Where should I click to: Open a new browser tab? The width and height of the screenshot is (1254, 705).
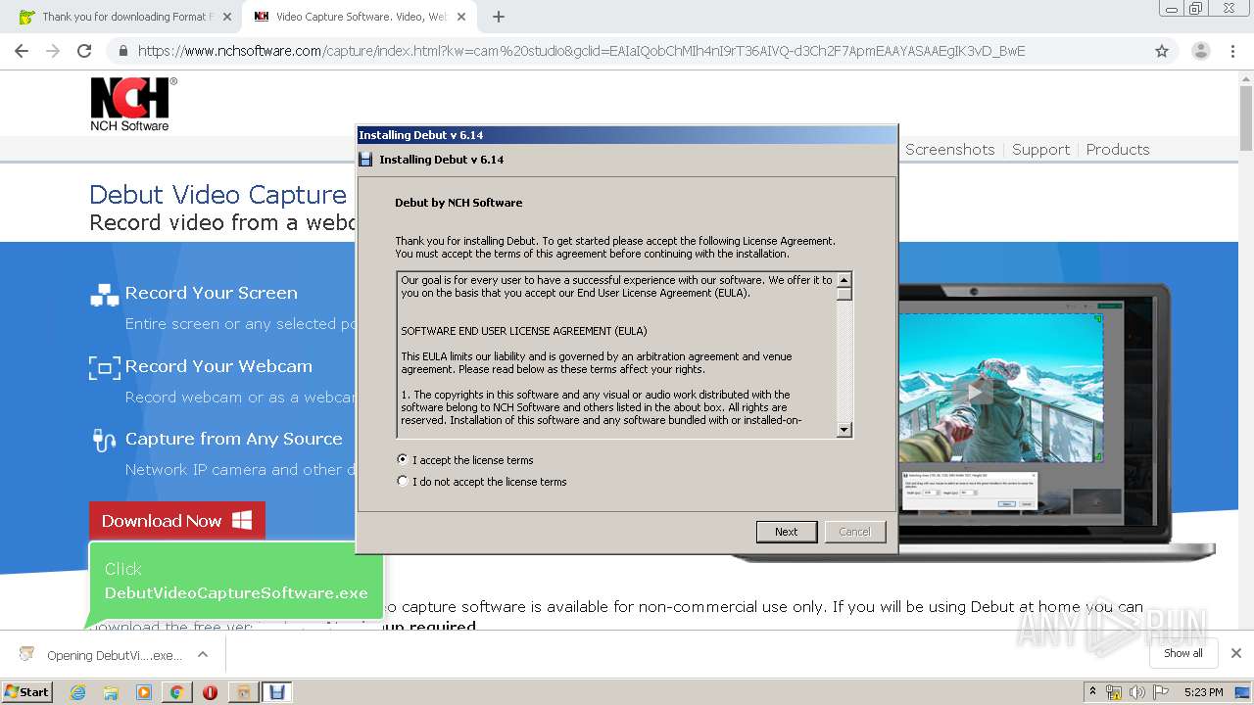(499, 17)
